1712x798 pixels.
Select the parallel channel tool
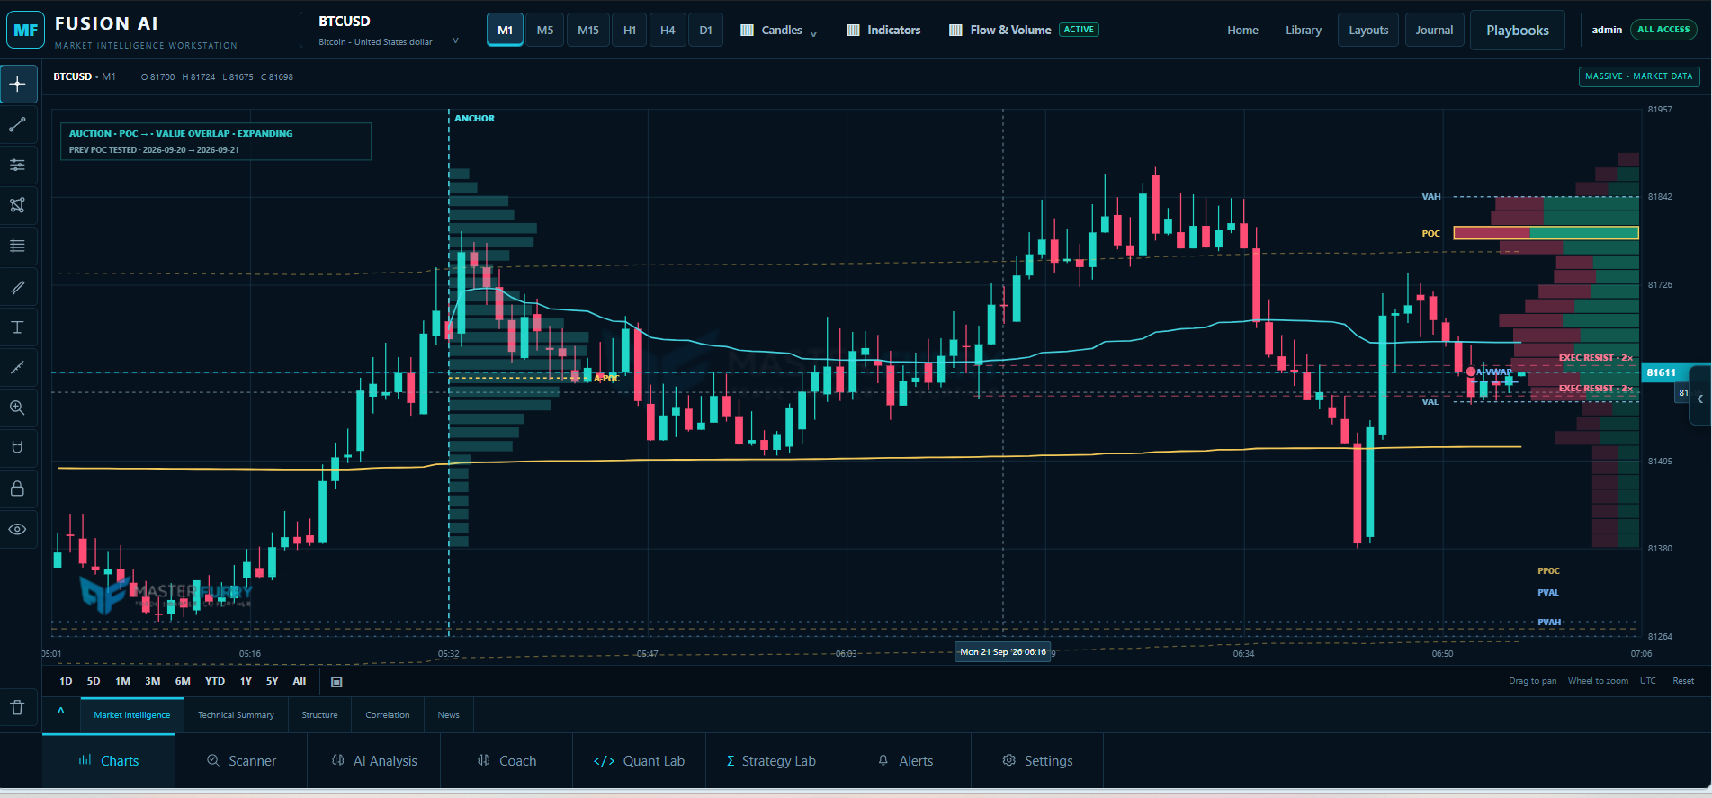[x=18, y=287]
